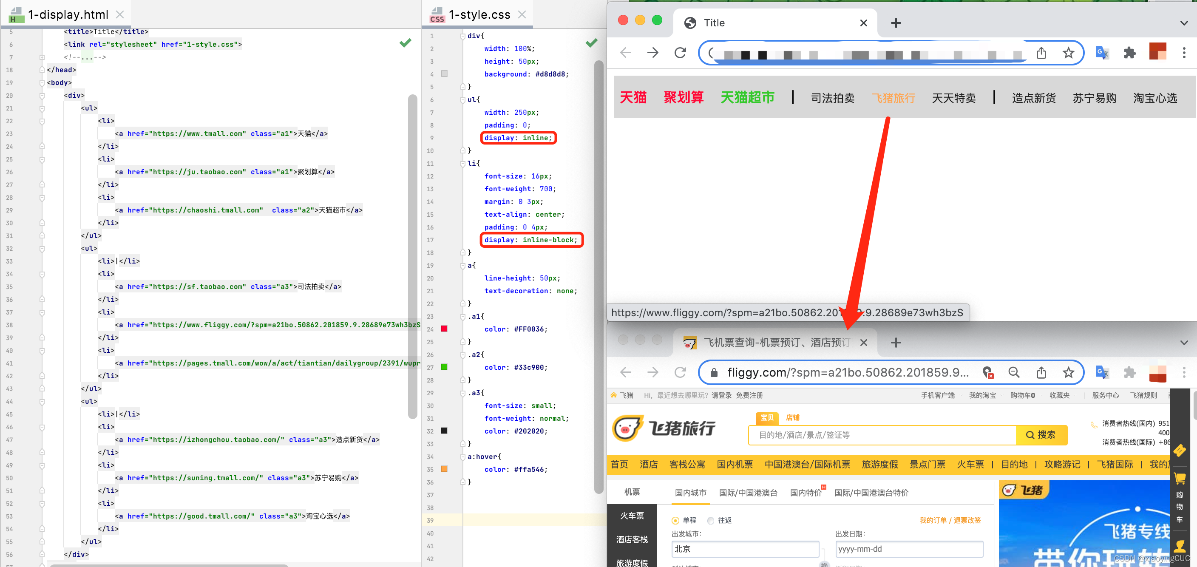Reload the fliggy.com browser window
This screenshot has height=567, width=1197.
click(x=680, y=372)
